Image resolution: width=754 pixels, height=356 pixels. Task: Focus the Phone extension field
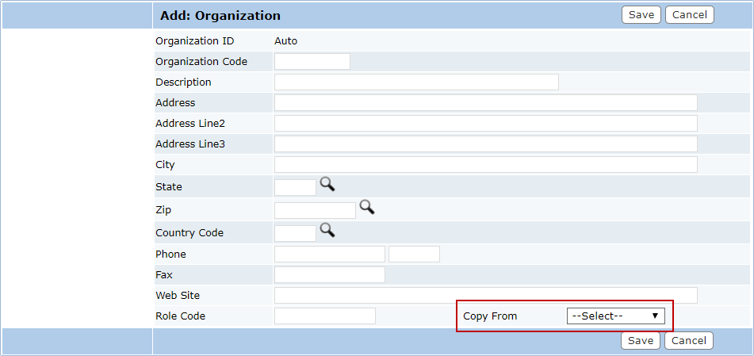coord(414,254)
